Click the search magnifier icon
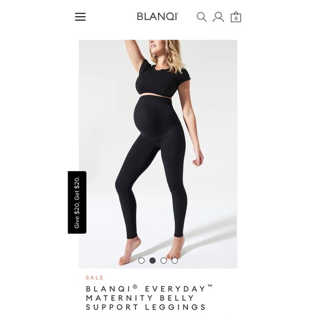This screenshot has width=316, height=316. click(x=202, y=17)
